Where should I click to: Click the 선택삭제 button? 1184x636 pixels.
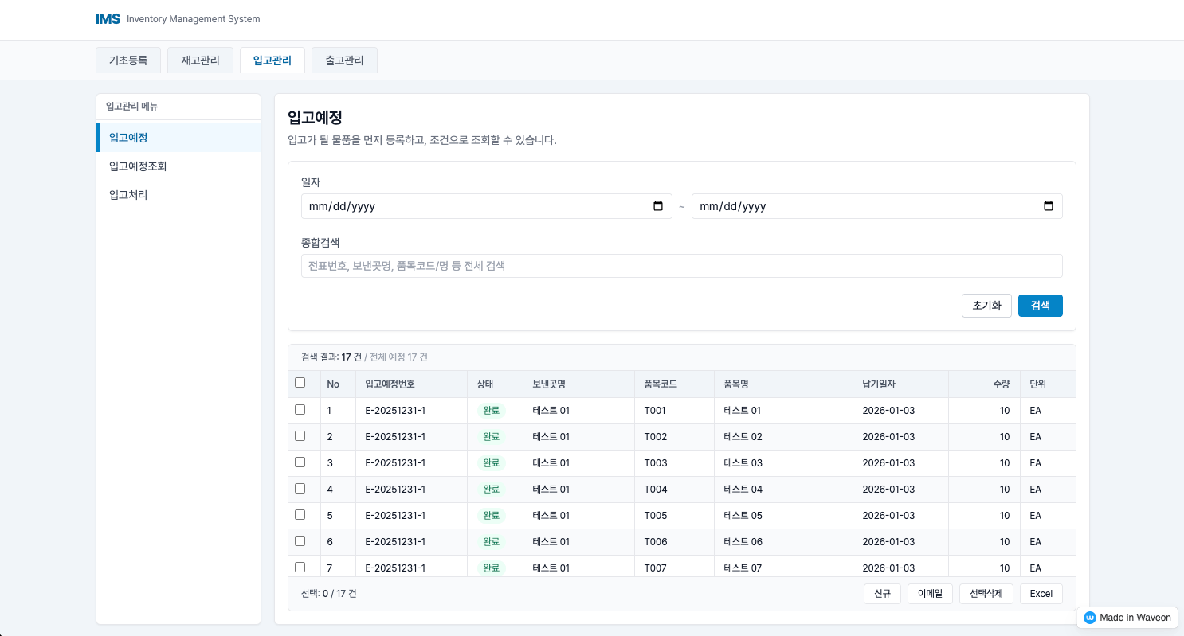coord(986,594)
